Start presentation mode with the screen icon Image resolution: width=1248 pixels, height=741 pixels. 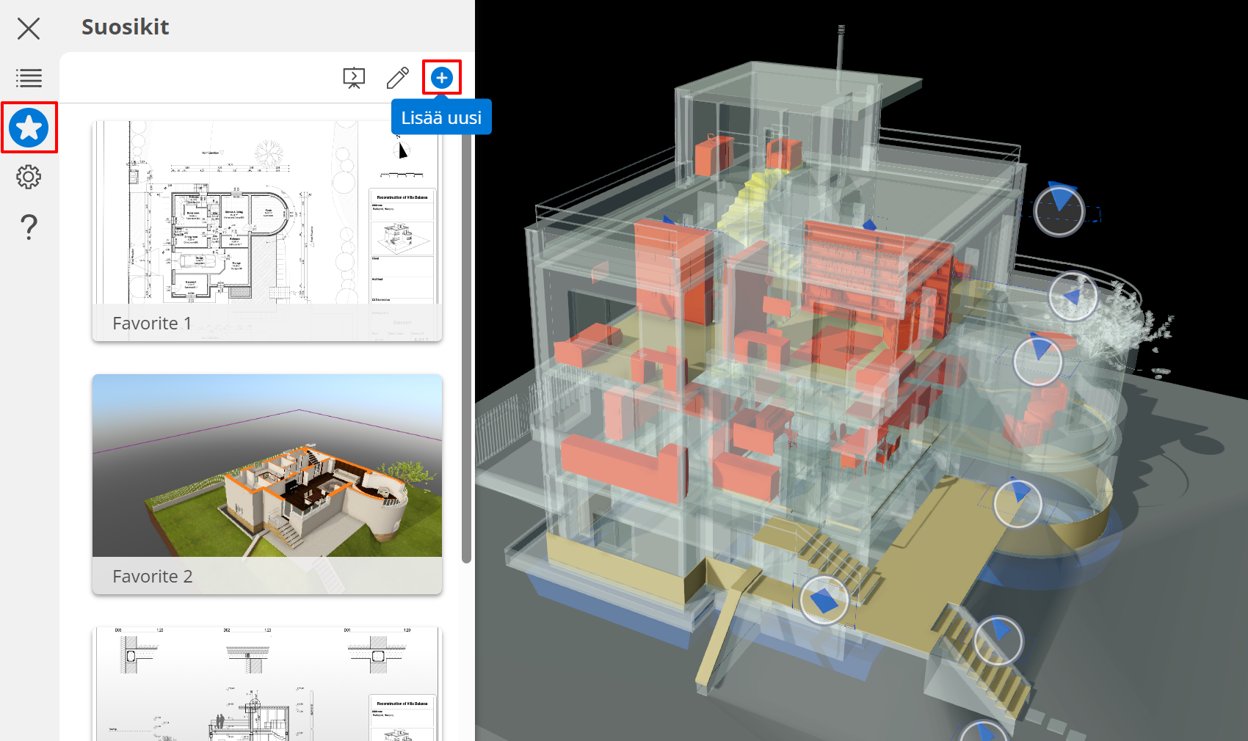[354, 78]
